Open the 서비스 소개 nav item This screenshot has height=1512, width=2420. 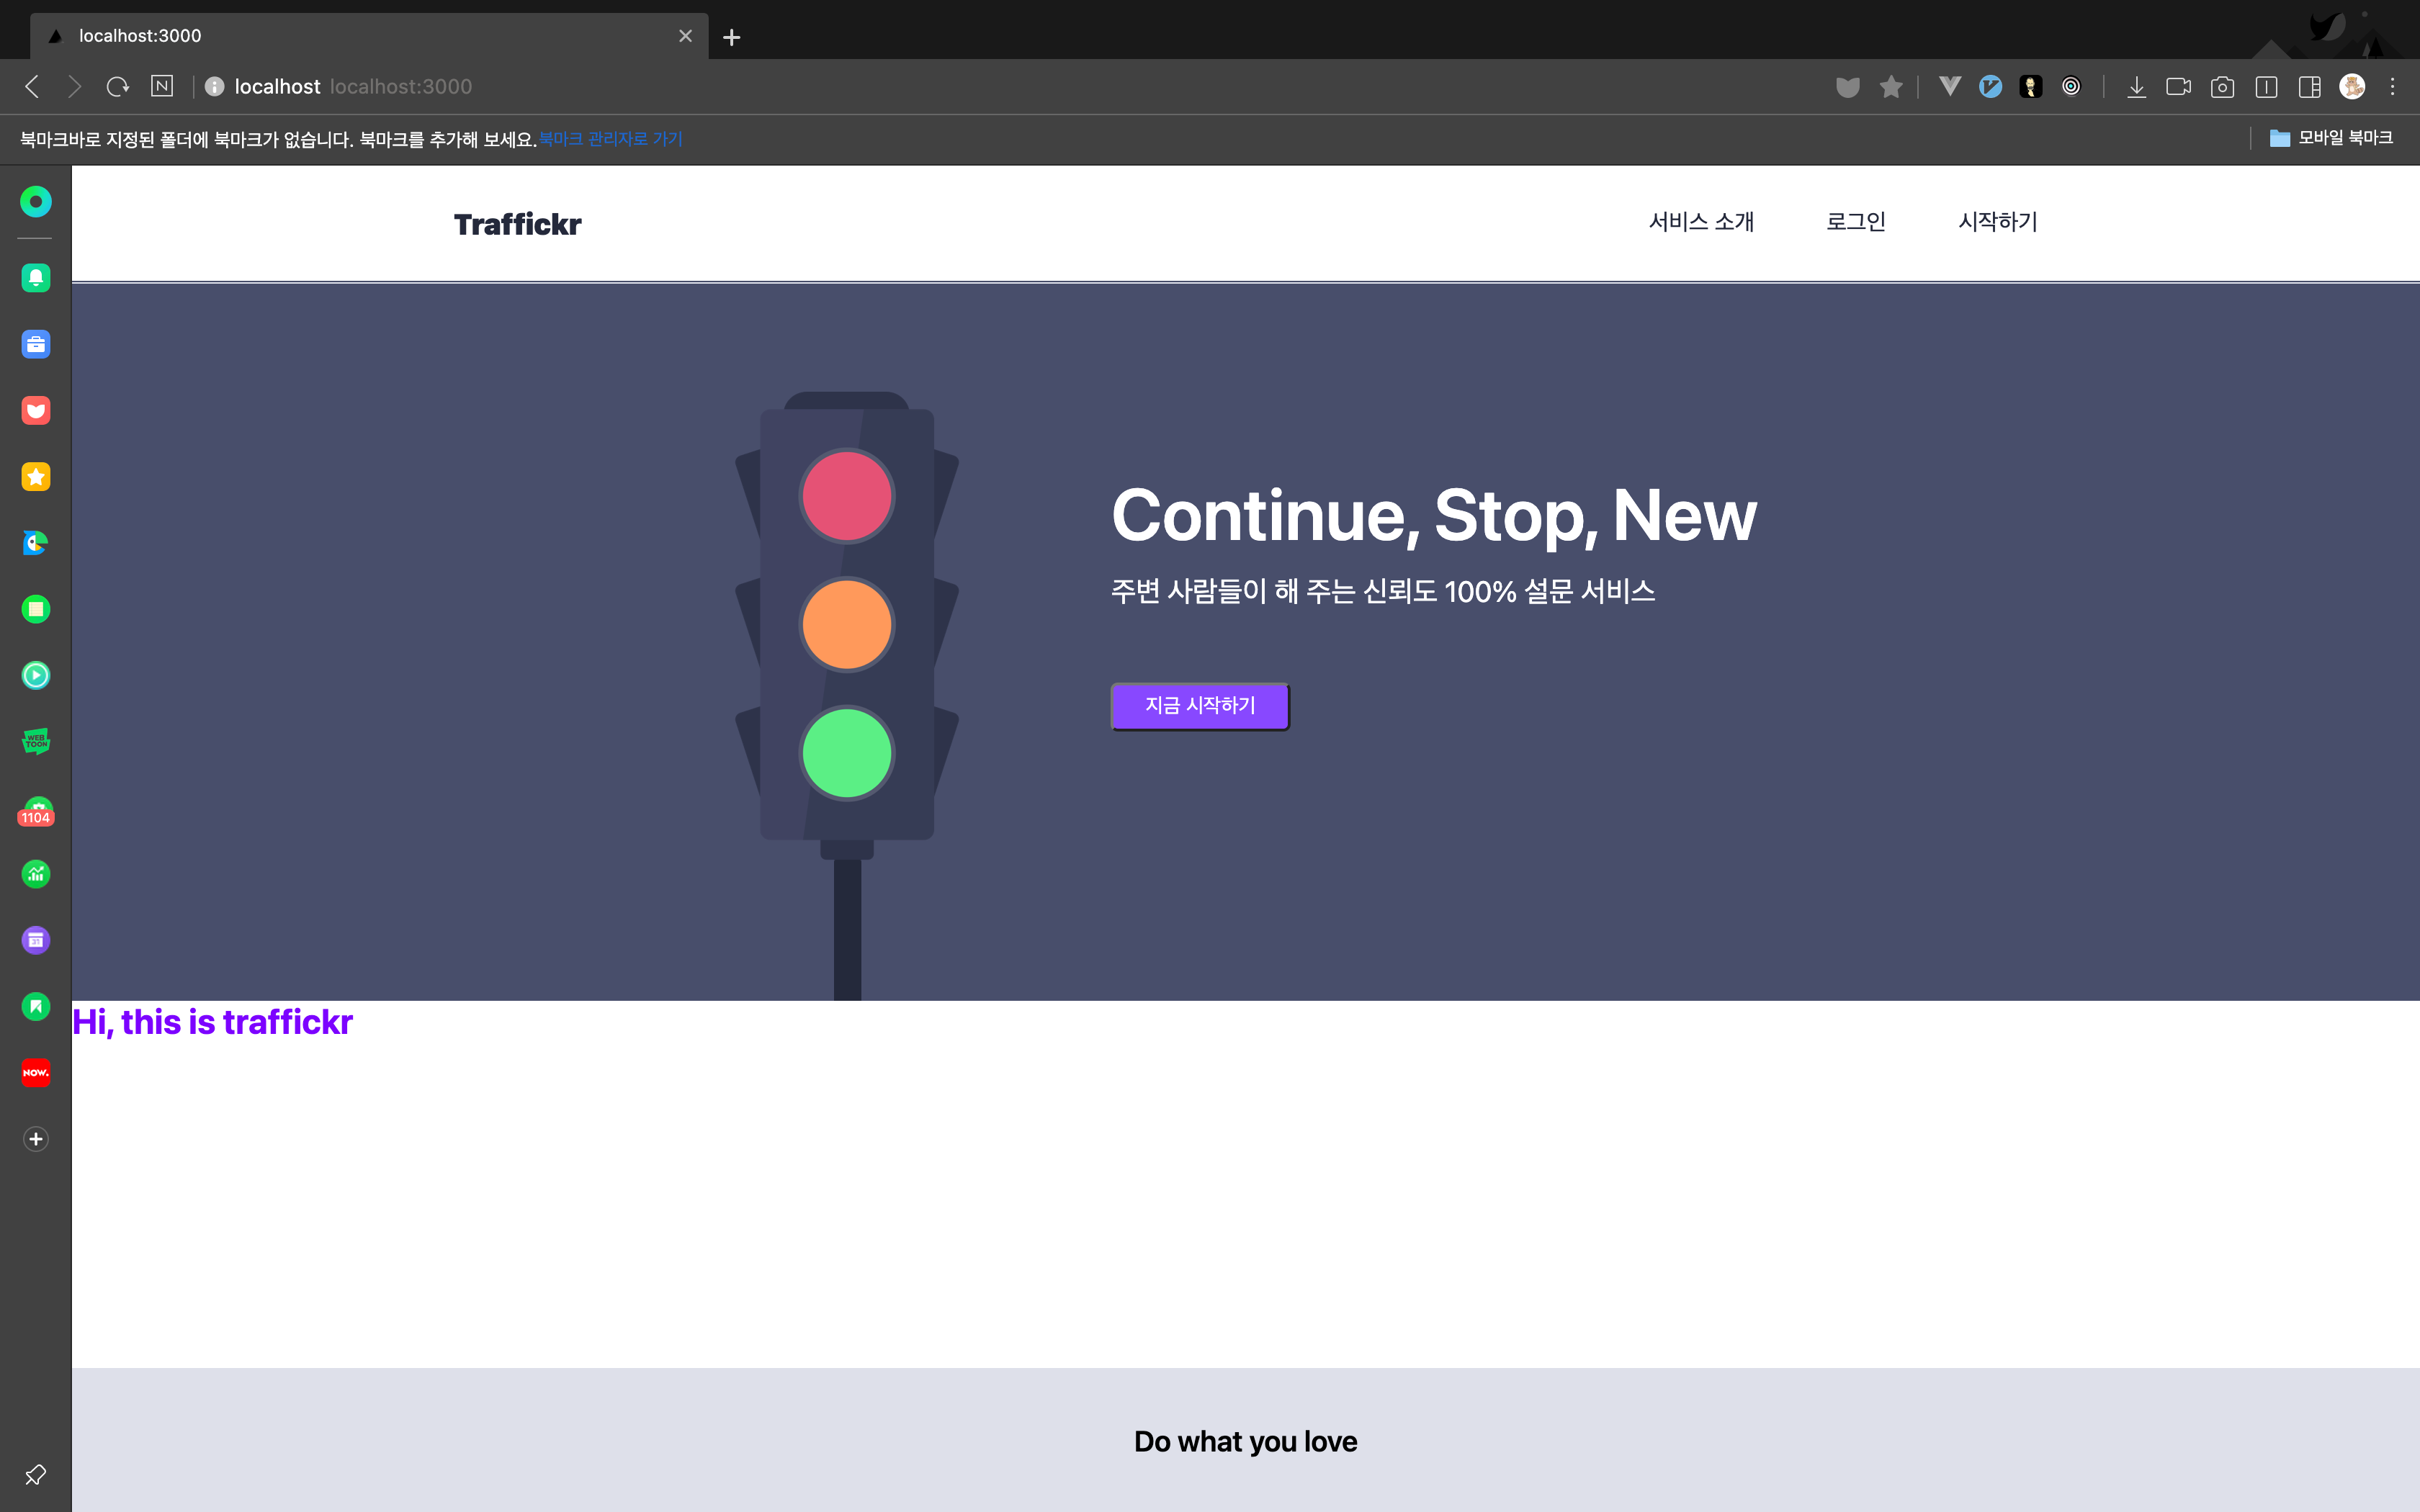click(1701, 222)
